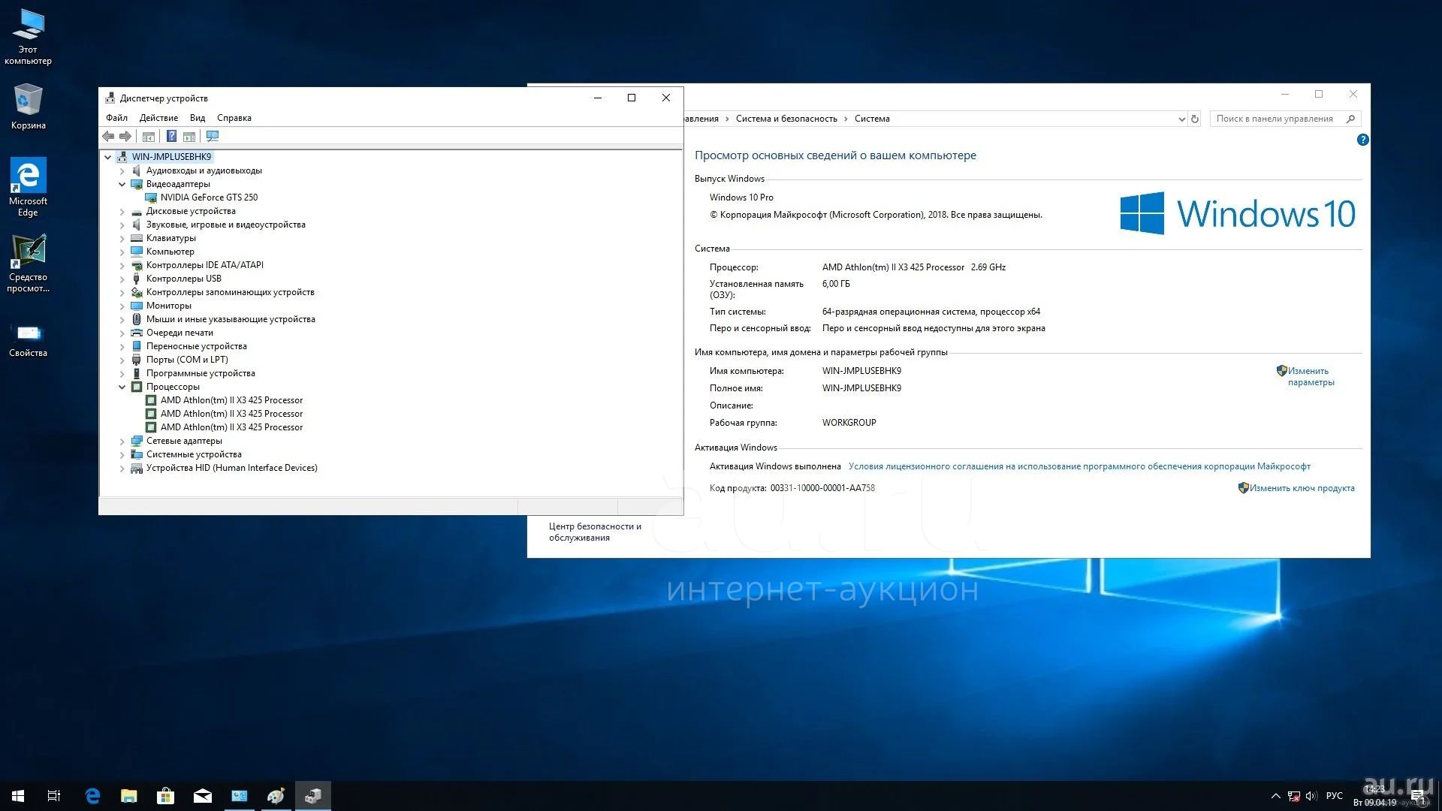Select the first AMD Athlon II X3 425 Processor entry
The width and height of the screenshot is (1442, 811).
point(231,400)
